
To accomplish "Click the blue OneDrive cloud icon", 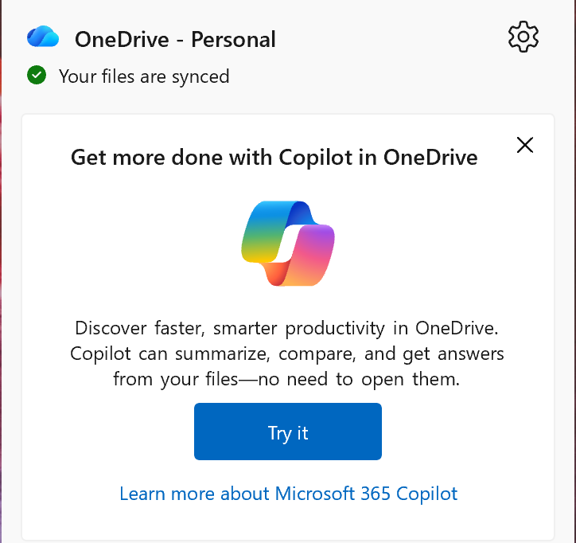I will 43,37.
